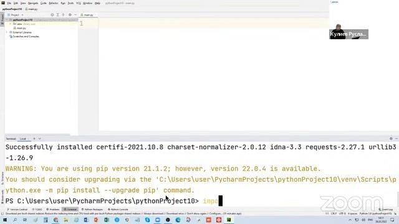Viewport: 399px width, 224px height.
Task: Open Zoom app from taskbar
Action: (158, 220)
